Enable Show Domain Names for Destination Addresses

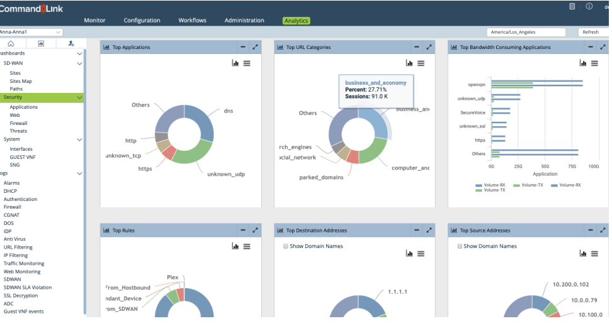point(286,246)
